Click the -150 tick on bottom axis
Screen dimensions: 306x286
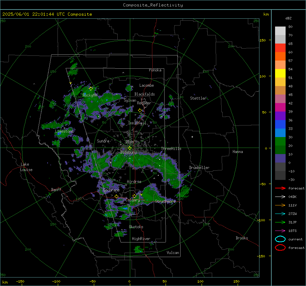pyautogui.click(x=20, y=281)
